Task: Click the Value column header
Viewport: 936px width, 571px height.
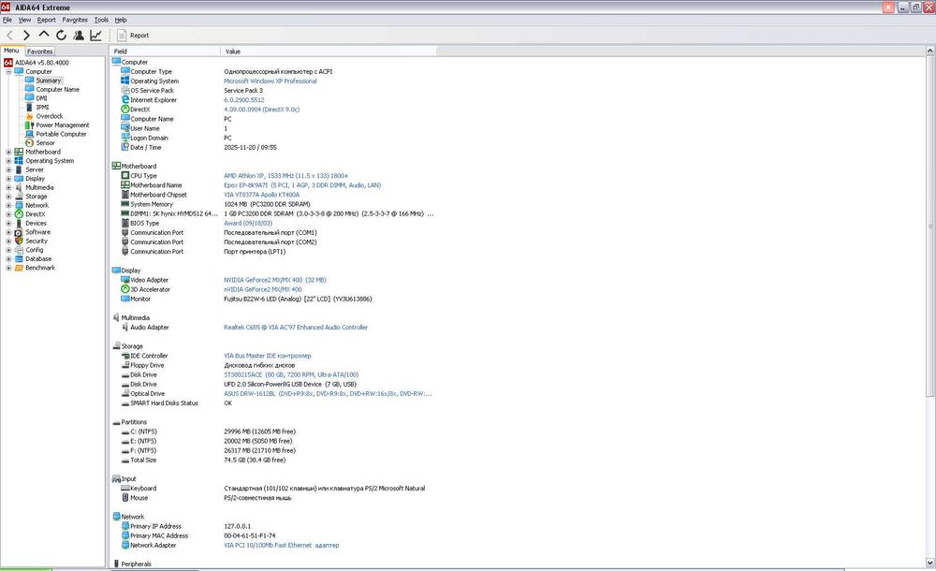Action: click(329, 51)
